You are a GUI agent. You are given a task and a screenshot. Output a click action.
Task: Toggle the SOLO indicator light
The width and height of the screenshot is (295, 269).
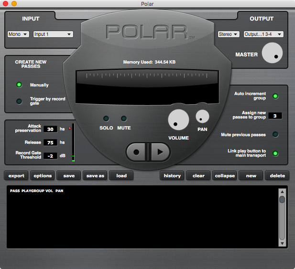(x=106, y=118)
